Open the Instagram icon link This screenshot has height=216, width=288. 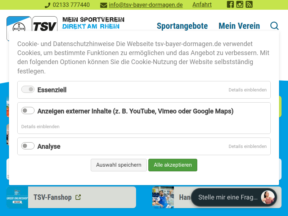(x=240, y=5)
